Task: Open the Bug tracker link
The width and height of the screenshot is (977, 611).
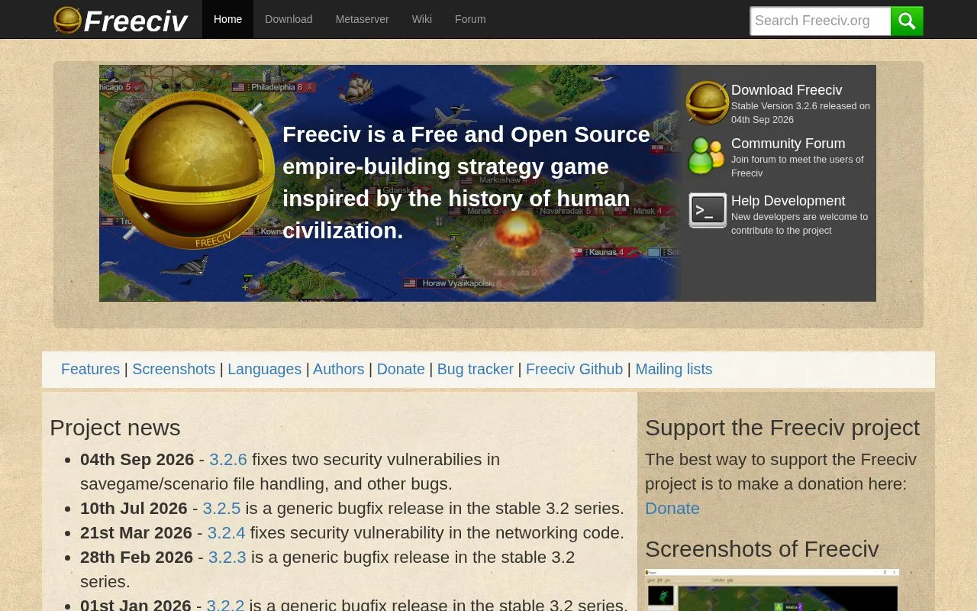Action: click(x=476, y=369)
